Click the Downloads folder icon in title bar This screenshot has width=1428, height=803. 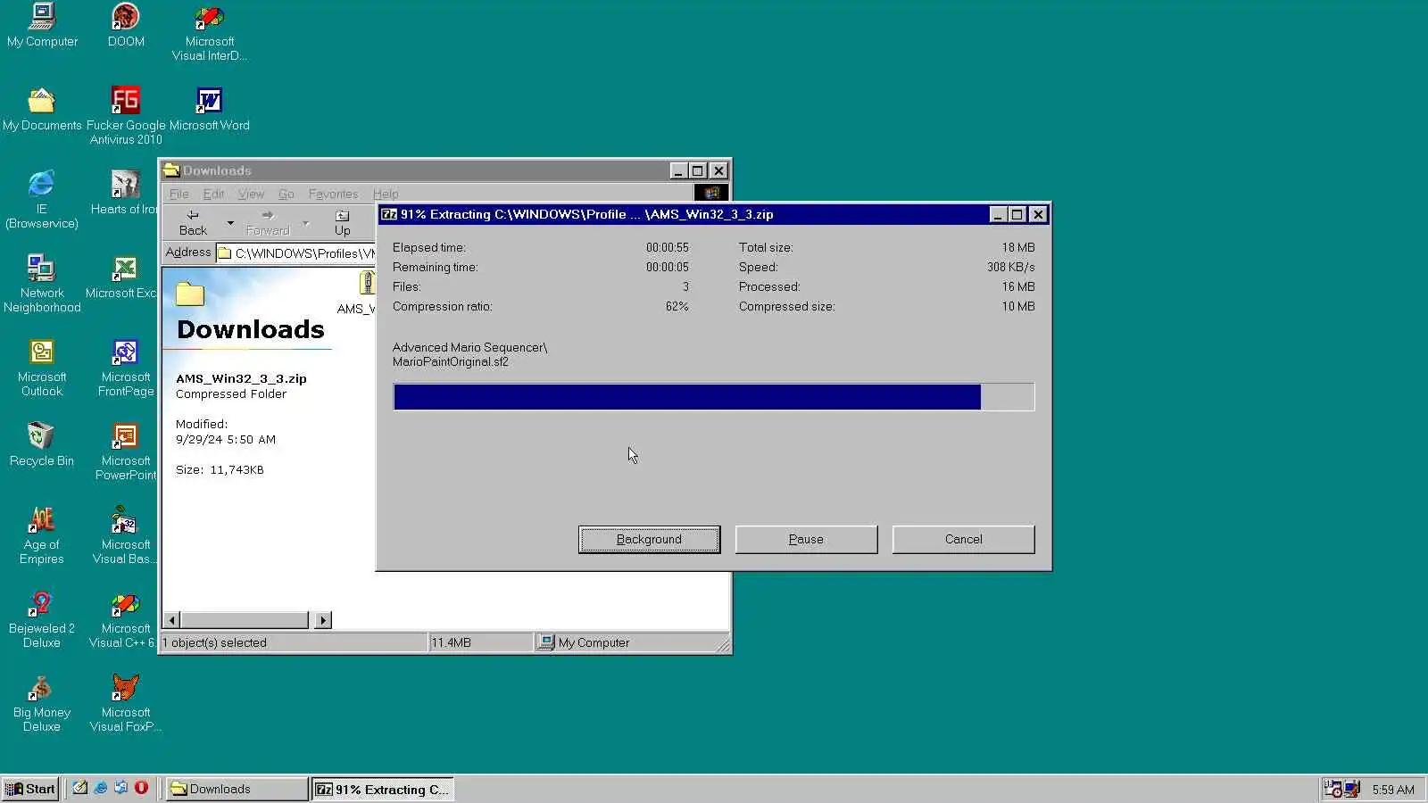[171, 170]
